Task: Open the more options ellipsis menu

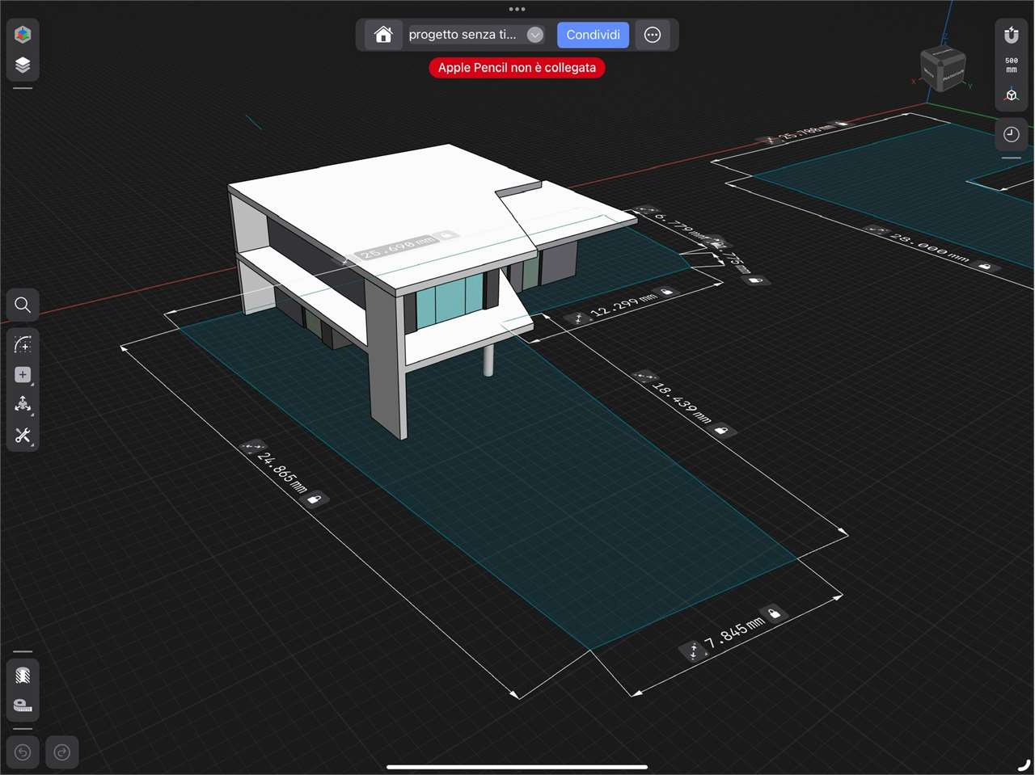Action: (653, 35)
